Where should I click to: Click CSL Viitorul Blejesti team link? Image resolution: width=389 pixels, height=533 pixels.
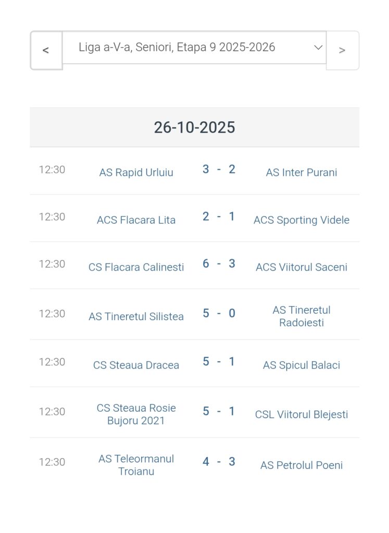point(301,414)
